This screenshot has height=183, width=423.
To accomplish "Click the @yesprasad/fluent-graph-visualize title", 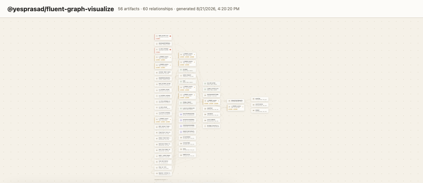I will [x=61, y=9].
